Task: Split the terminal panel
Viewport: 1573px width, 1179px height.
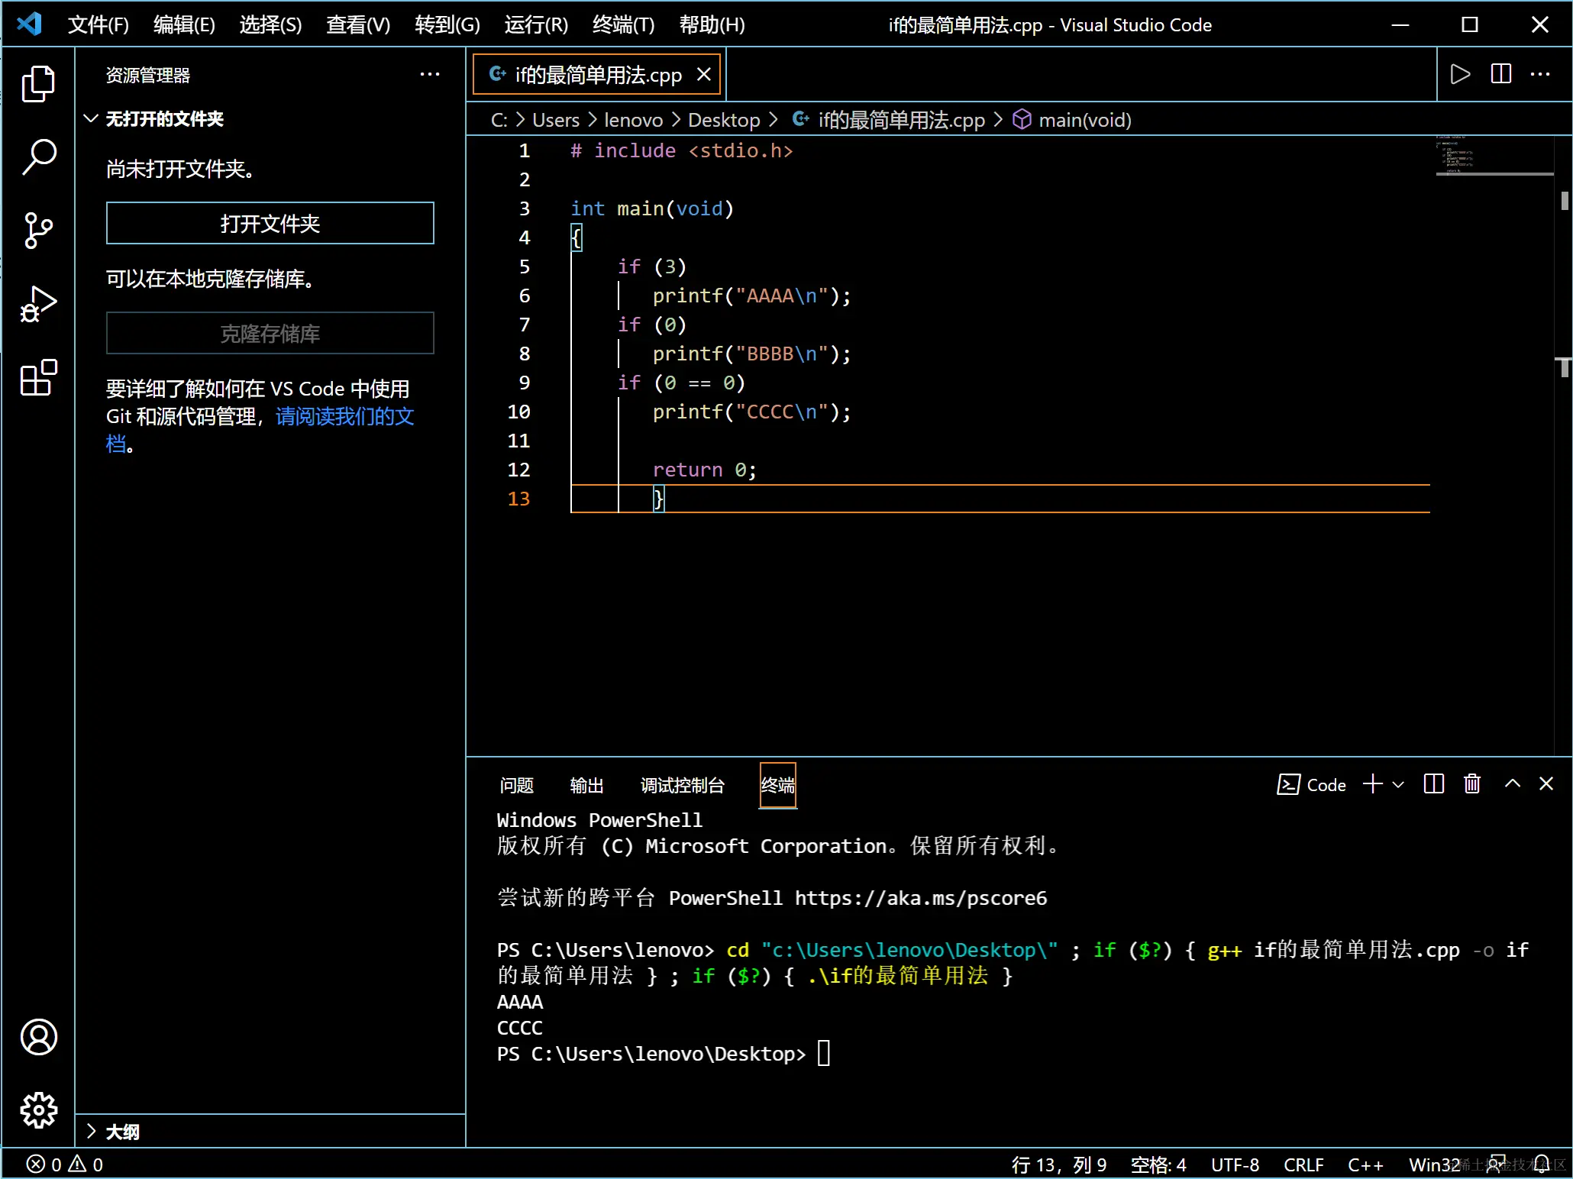Action: tap(1433, 784)
